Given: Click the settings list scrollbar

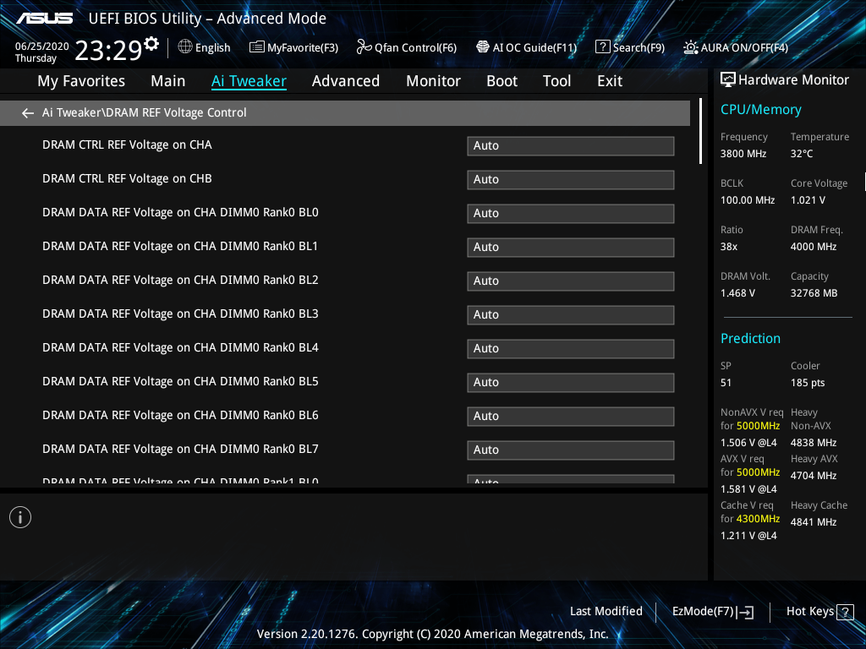Looking at the screenshot, I should pyautogui.click(x=700, y=131).
